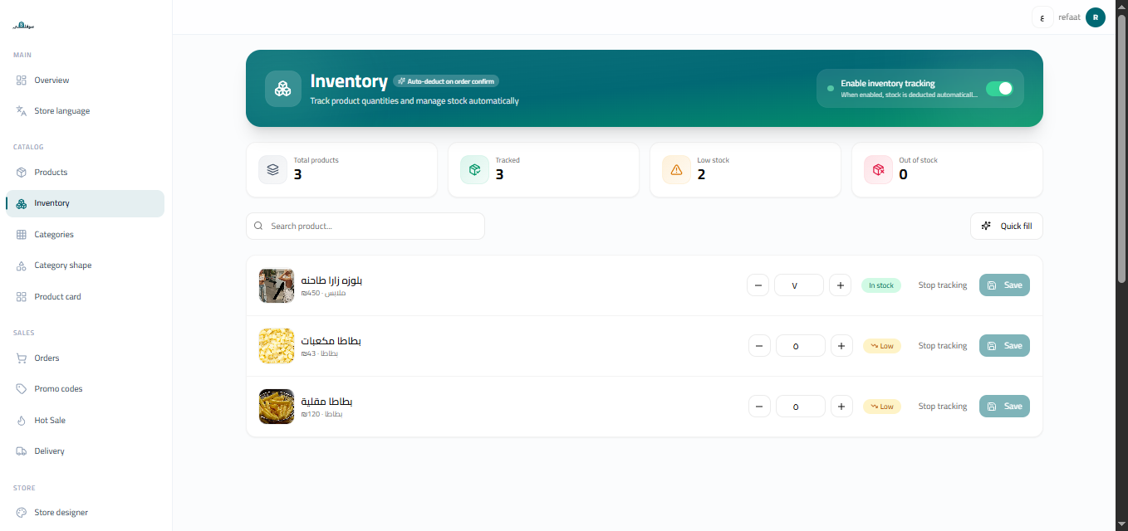
Task: Click the Low badge for بطاطا مكعبات
Action: pos(882,346)
